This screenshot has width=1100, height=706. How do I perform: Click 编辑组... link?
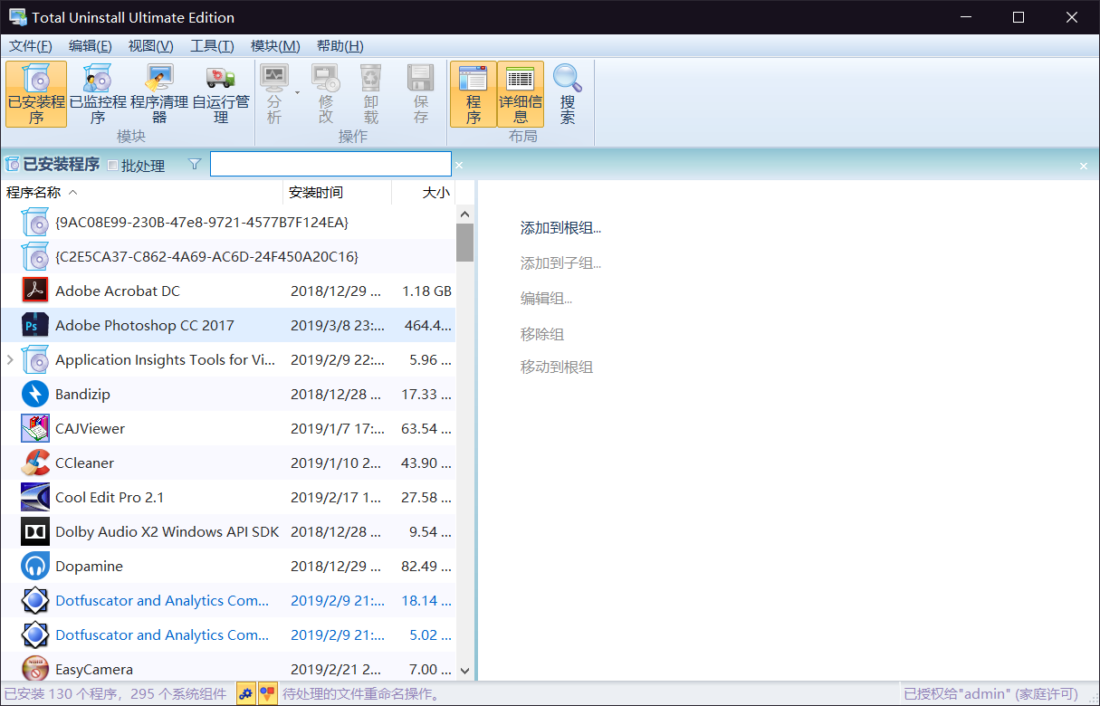546,299
